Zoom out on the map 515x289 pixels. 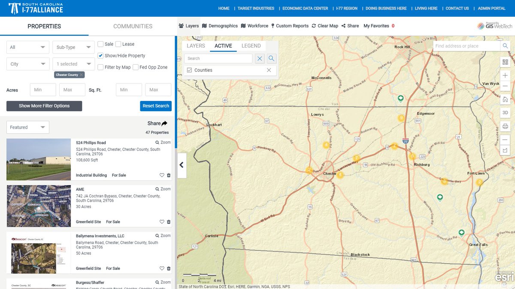click(x=505, y=86)
